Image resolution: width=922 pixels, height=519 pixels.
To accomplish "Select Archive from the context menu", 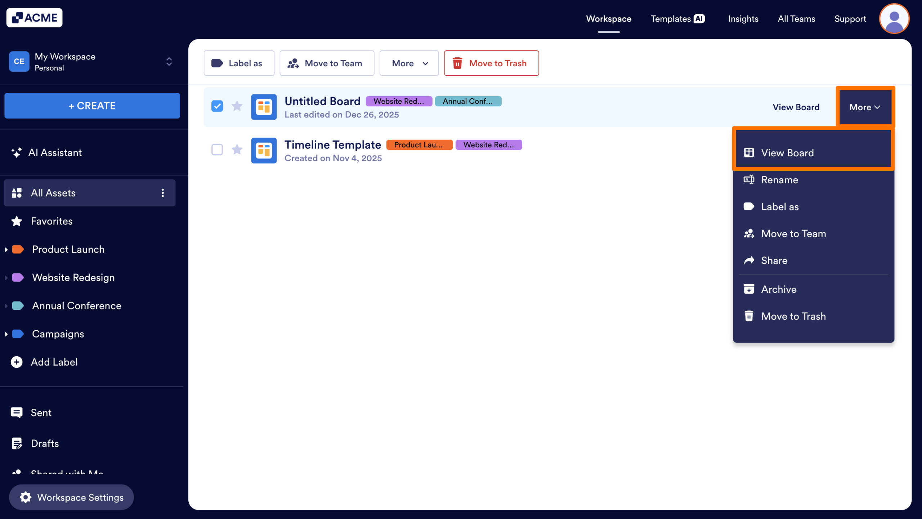I will point(779,289).
